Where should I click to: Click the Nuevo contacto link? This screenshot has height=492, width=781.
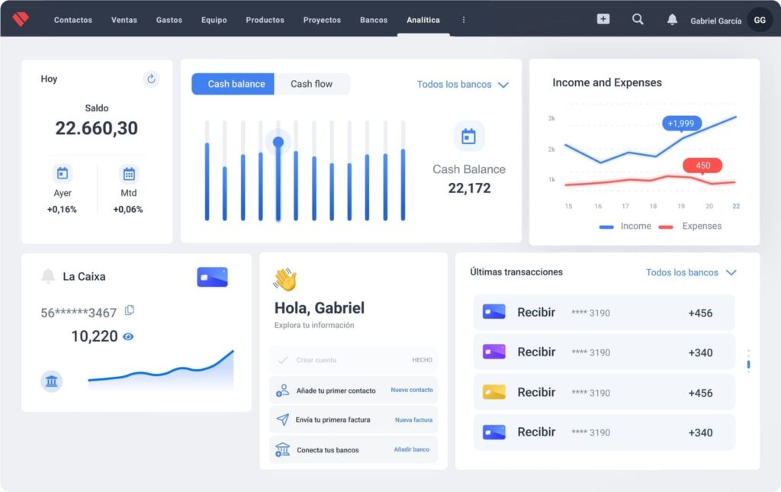tap(412, 390)
